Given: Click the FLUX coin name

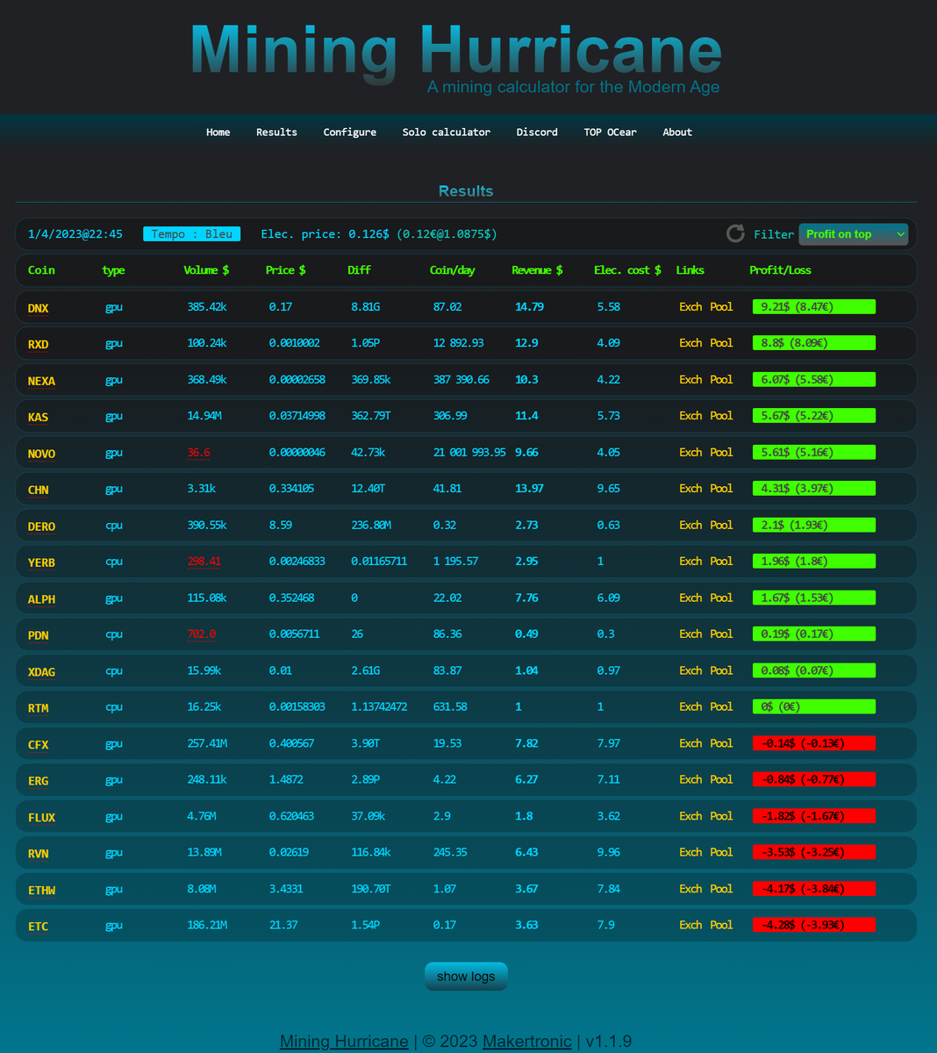Looking at the screenshot, I should tap(41, 819).
